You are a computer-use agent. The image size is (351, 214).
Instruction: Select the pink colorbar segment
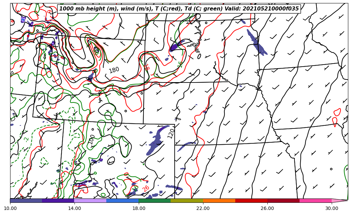point(315,200)
